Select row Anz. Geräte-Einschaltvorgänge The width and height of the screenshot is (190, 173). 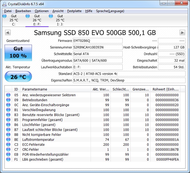(93, 105)
